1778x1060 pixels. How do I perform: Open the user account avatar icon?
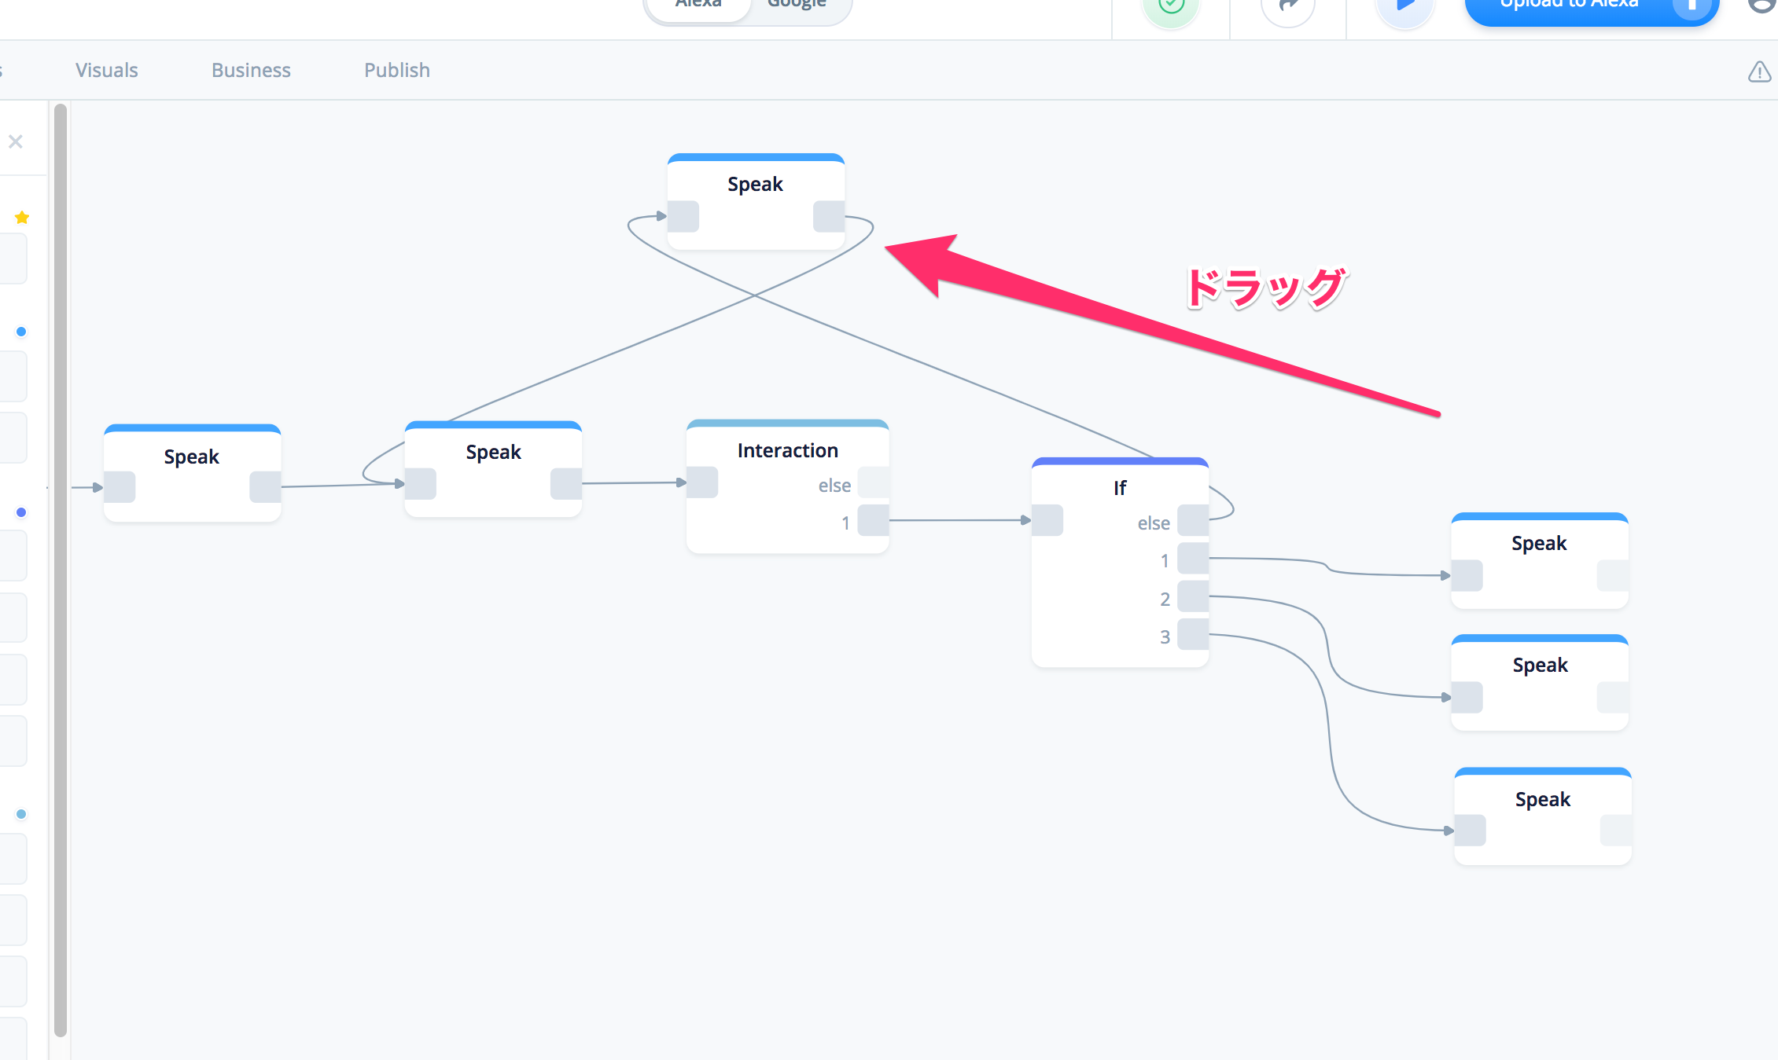[x=1762, y=5]
